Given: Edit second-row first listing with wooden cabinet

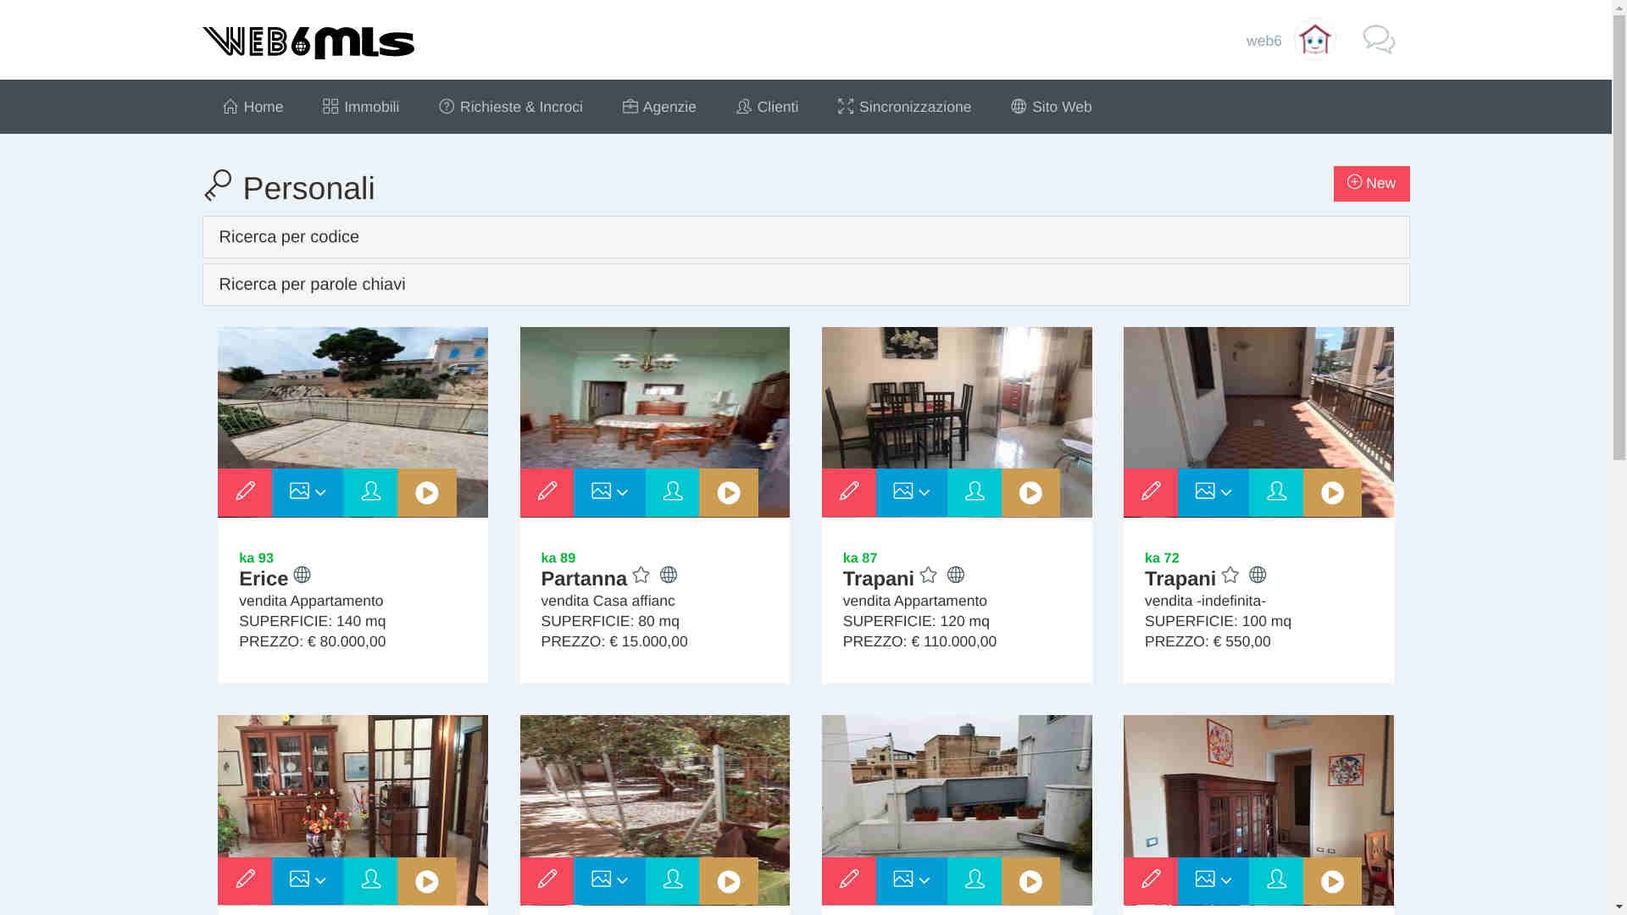Looking at the screenshot, I should [x=245, y=880].
